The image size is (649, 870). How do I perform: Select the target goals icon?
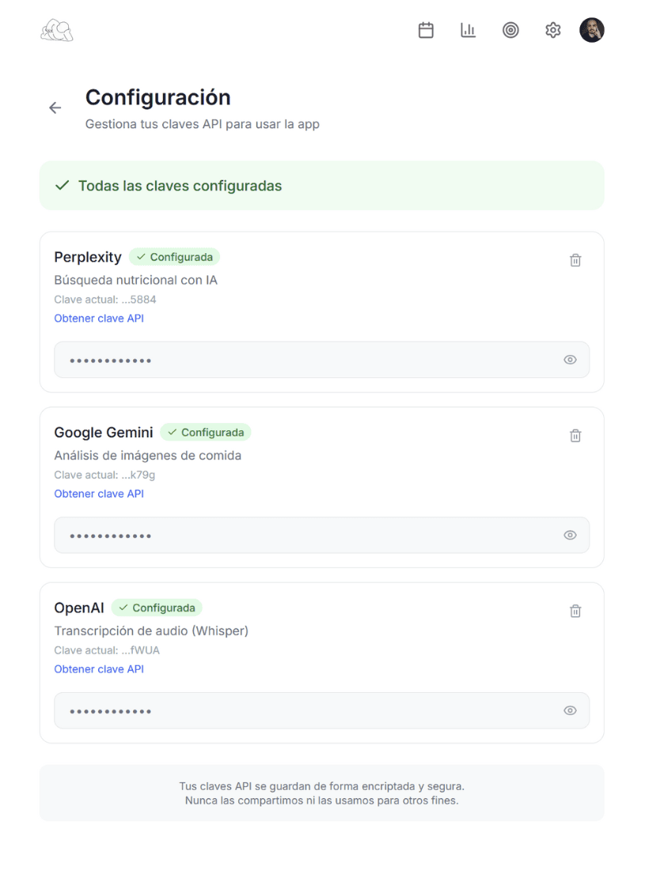[x=510, y=30]
